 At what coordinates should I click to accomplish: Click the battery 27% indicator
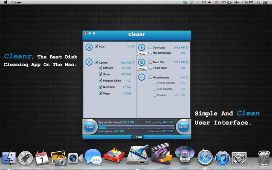point(226,2)
